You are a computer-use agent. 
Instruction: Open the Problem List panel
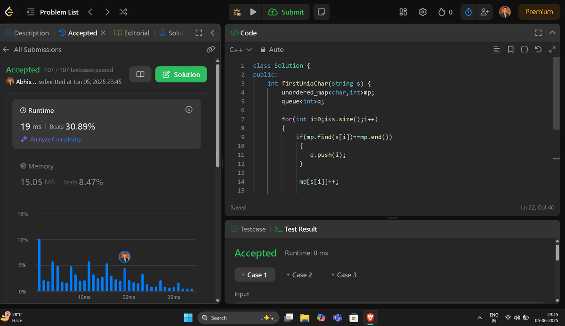53,12
